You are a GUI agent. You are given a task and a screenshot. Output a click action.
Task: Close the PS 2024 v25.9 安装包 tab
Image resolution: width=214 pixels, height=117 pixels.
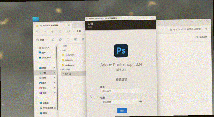[69, 25]
